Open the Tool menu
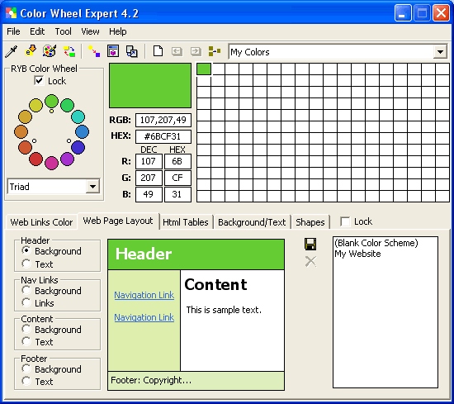This screenshot has height=404, width=454. click(x=63, y=31)
